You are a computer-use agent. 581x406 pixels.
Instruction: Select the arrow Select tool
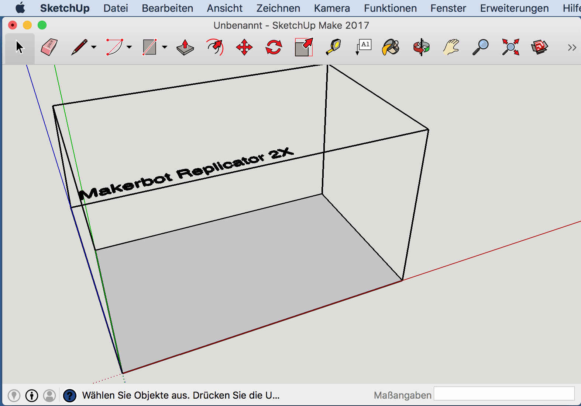[x=20, y=48]
